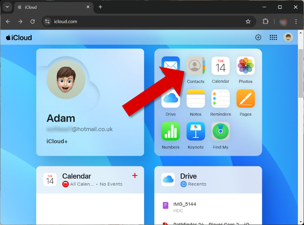Open browser extensions menu

[265, 22]
